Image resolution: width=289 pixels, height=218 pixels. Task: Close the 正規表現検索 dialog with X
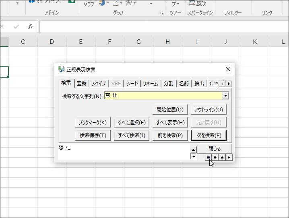pyautogui.click(x=228, y=69)
